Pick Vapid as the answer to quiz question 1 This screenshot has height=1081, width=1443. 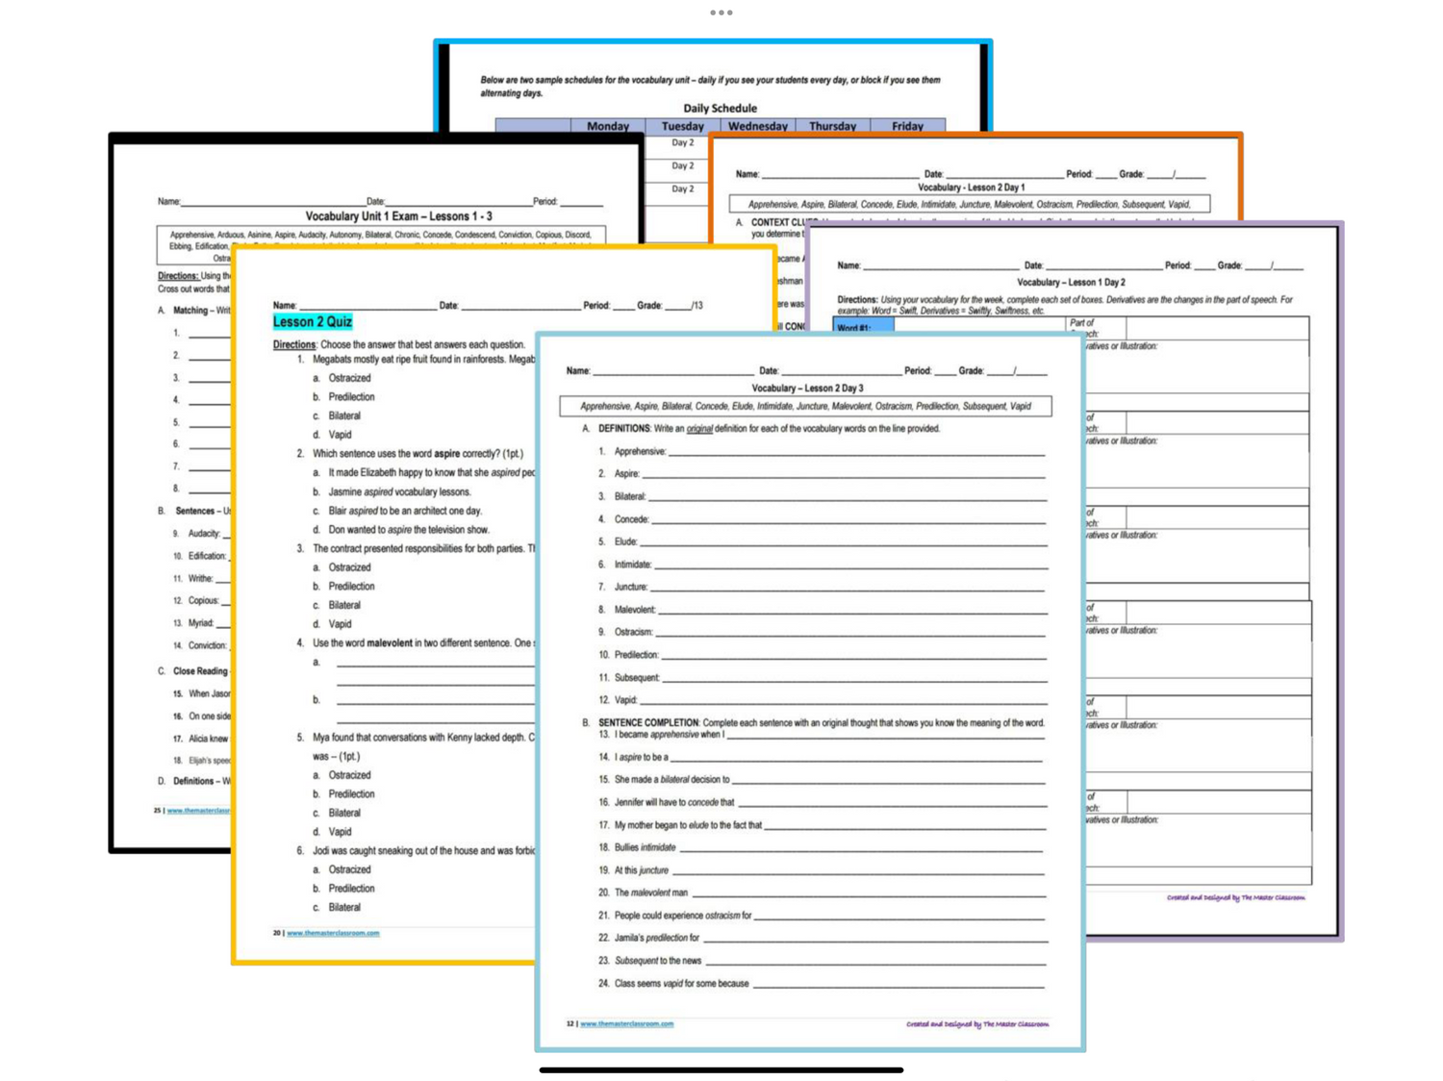point(340,435)
